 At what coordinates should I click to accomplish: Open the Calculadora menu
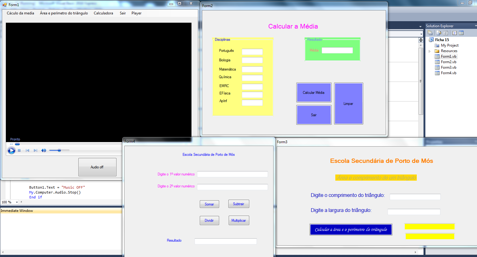click(103, 13)
